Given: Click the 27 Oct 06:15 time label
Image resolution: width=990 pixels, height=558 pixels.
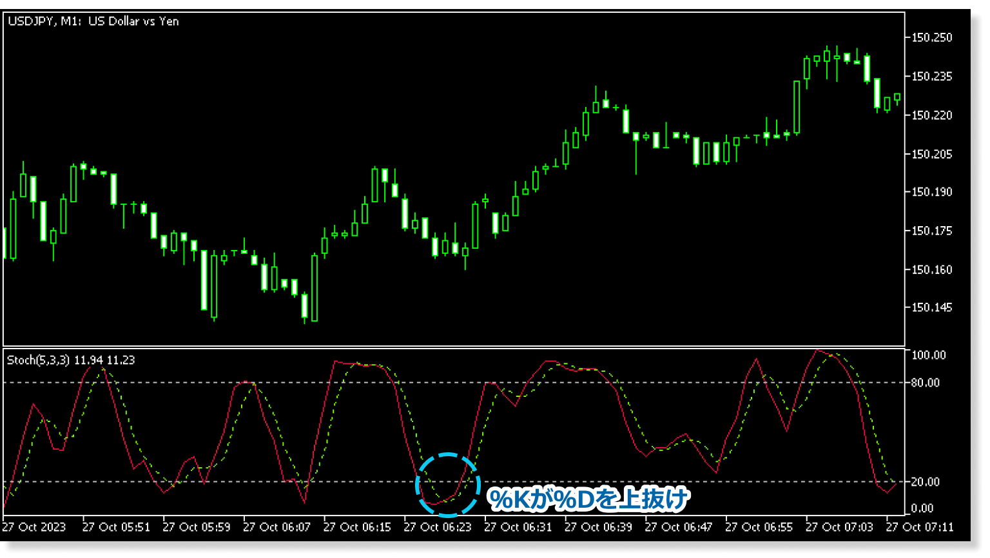Looking at the screenshot, I should coord(357,527).
